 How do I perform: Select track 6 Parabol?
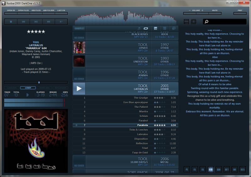[x=125, y=121]
